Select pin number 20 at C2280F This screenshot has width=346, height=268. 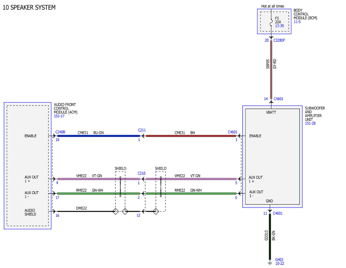267,40
